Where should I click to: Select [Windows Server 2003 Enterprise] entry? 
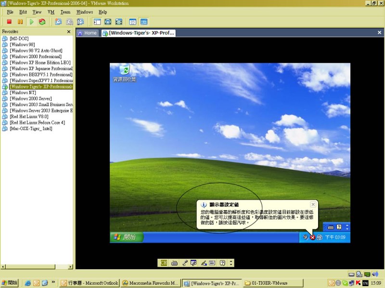[x=41, y=110]
